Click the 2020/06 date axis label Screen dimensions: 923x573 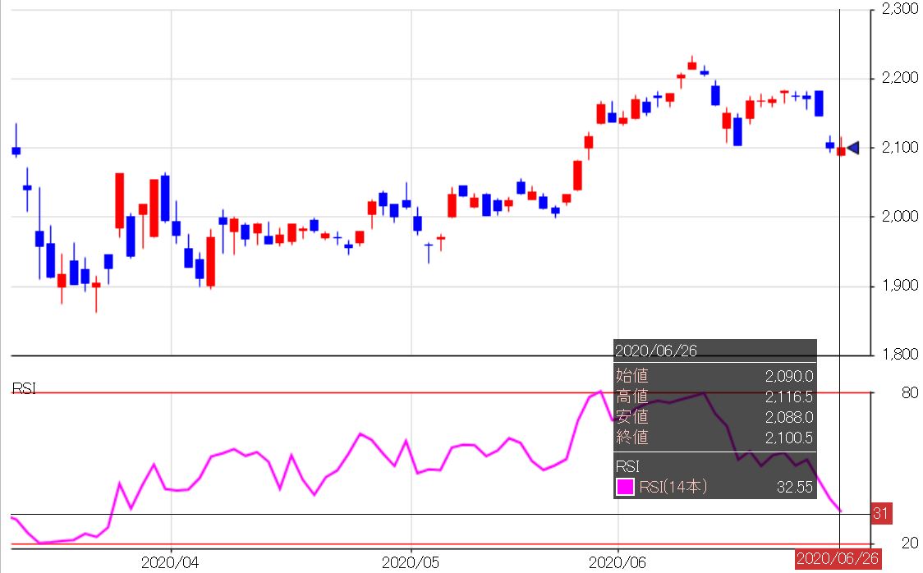[x=617, y=563]
